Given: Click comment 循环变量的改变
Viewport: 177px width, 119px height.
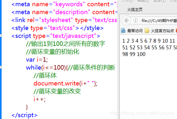Looking at the screenshot, I should click(57, 91).
